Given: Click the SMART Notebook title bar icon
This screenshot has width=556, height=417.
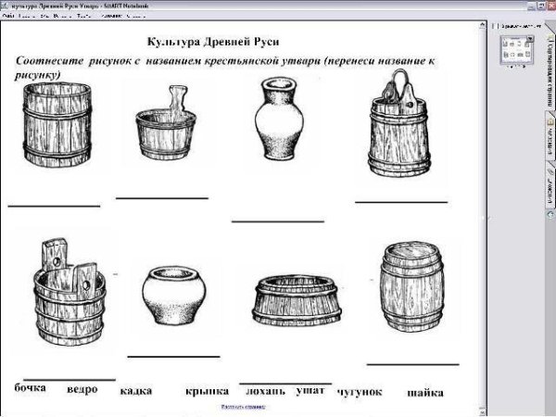Looking at the screenshot, I should click(5, 6).
